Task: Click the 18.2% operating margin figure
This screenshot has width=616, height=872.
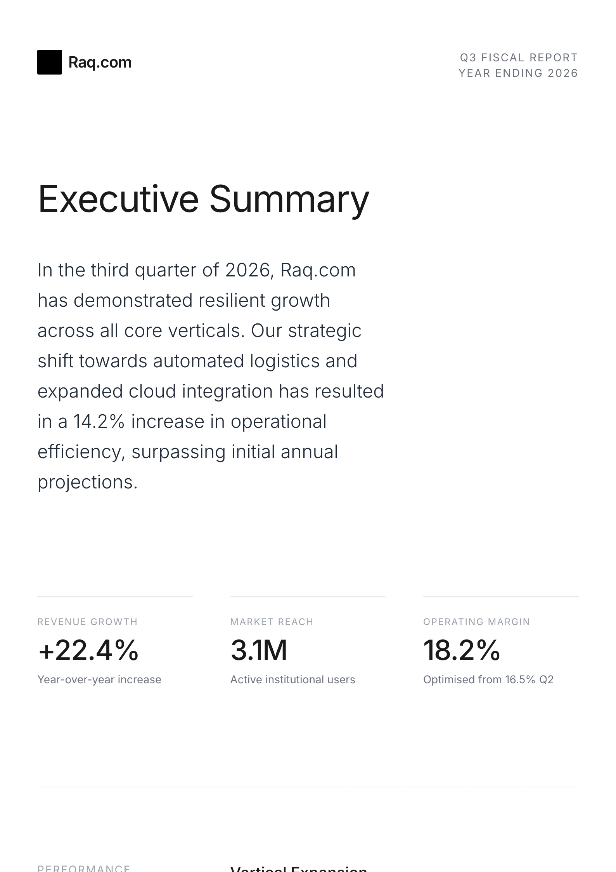Action: 461,650
